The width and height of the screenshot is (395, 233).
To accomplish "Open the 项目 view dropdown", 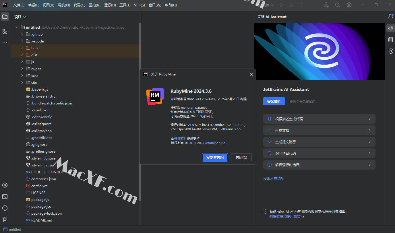I will click(20, 17).
